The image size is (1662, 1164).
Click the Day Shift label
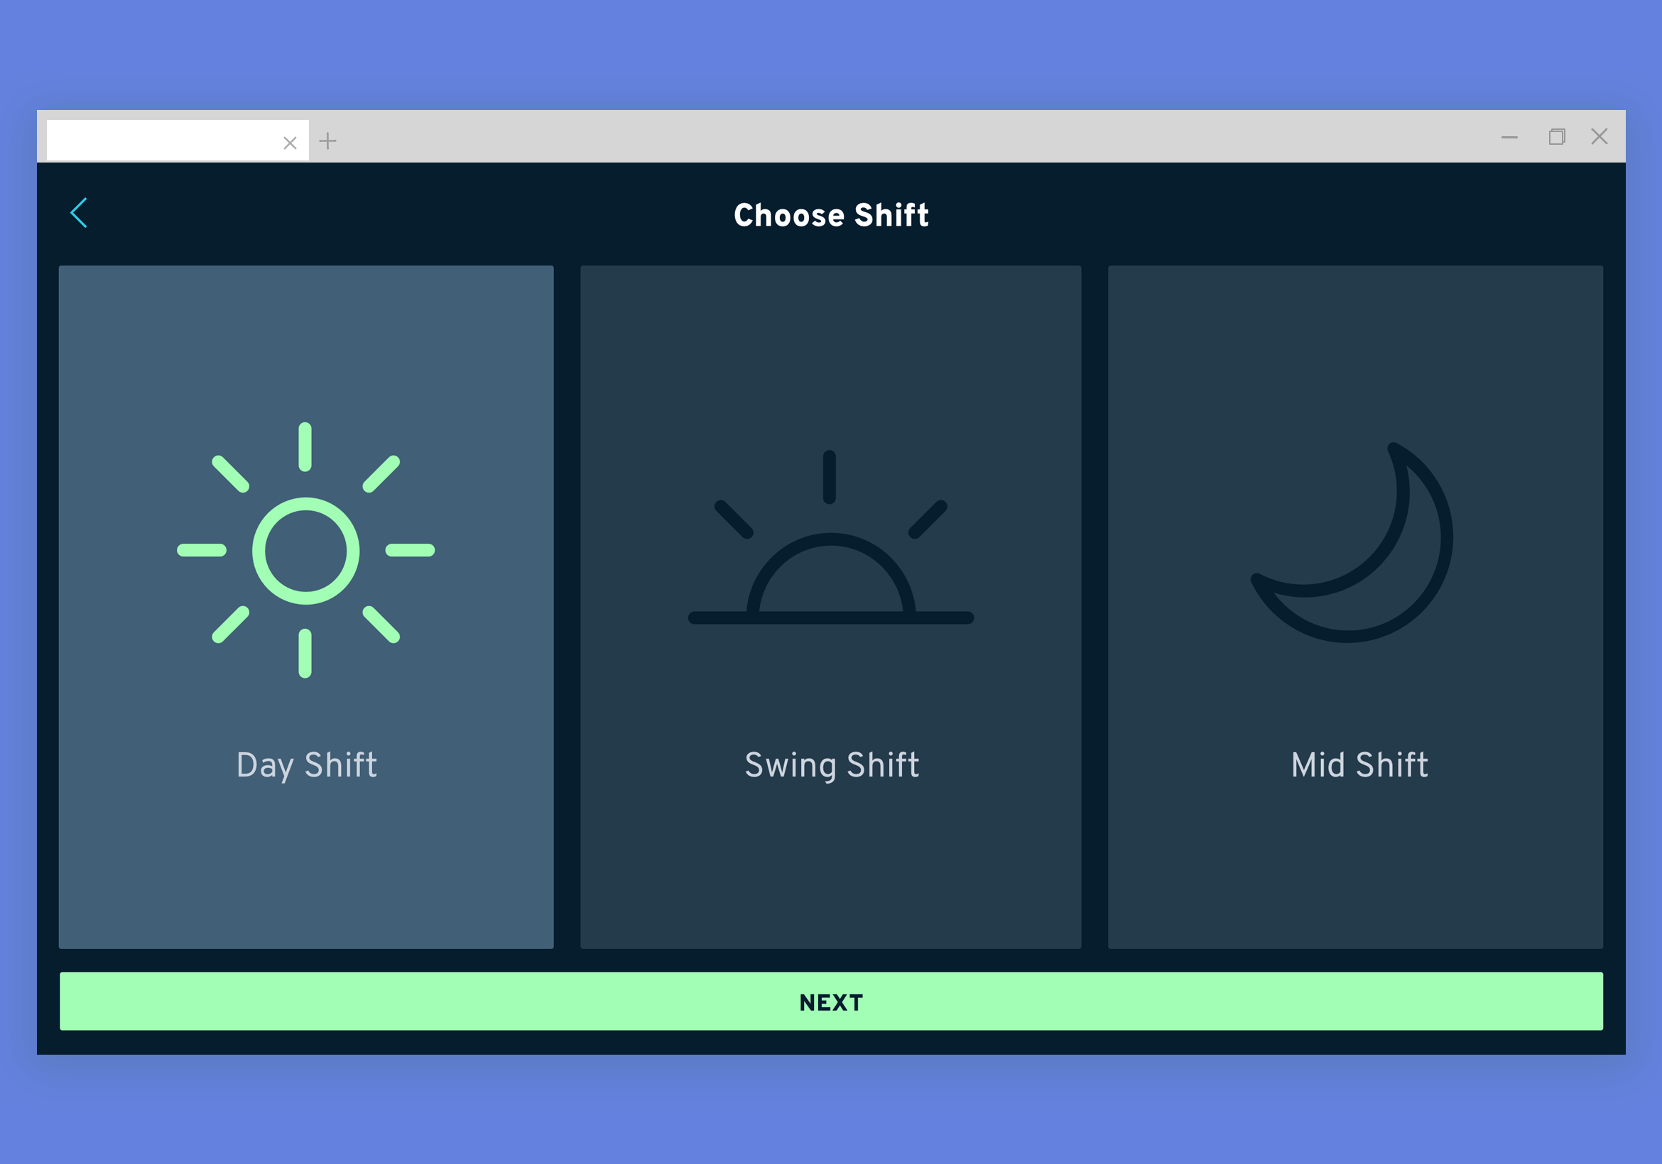[306, 765]
